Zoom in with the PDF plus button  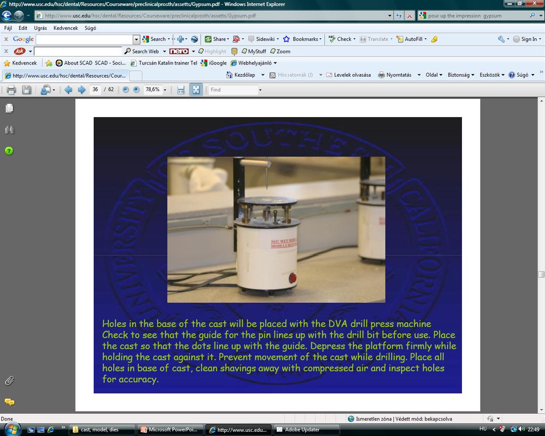tap(136, 90)
